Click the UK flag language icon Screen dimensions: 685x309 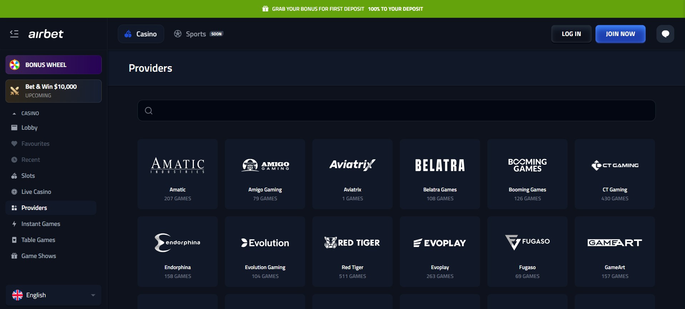tap(17, 295)
